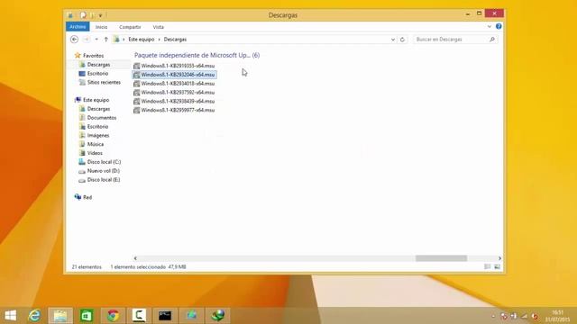Open Disco local (C:) drive
Screen dimensions: 577x324
pyautogui.click(x=104, y=162)
